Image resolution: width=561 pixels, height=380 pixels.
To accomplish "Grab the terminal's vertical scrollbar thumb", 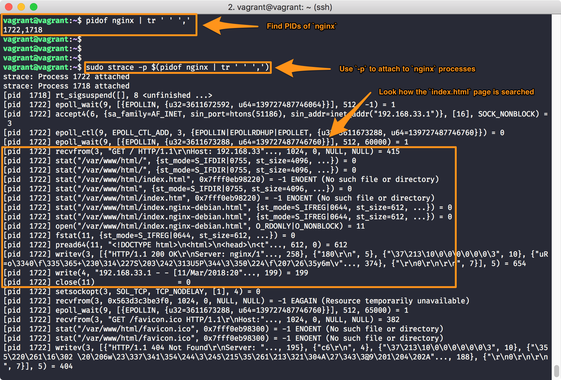I will point(557,371).
